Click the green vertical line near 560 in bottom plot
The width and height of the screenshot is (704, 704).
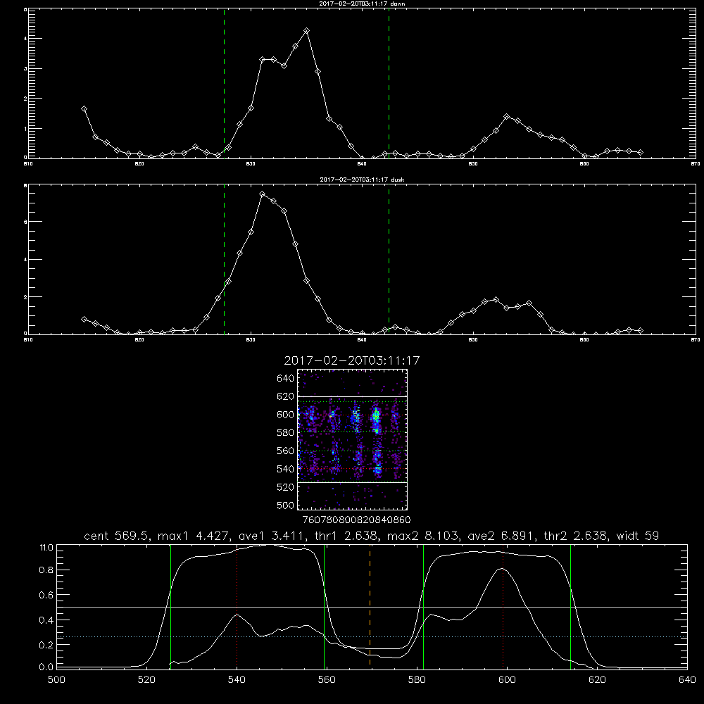click(x=324, y=606)
